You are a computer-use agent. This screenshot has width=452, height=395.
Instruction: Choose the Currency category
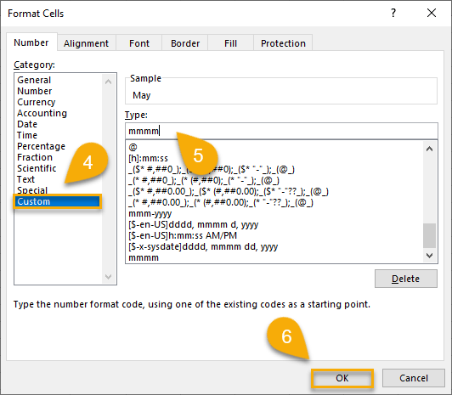pyautogui.click(x=37, y=102)
